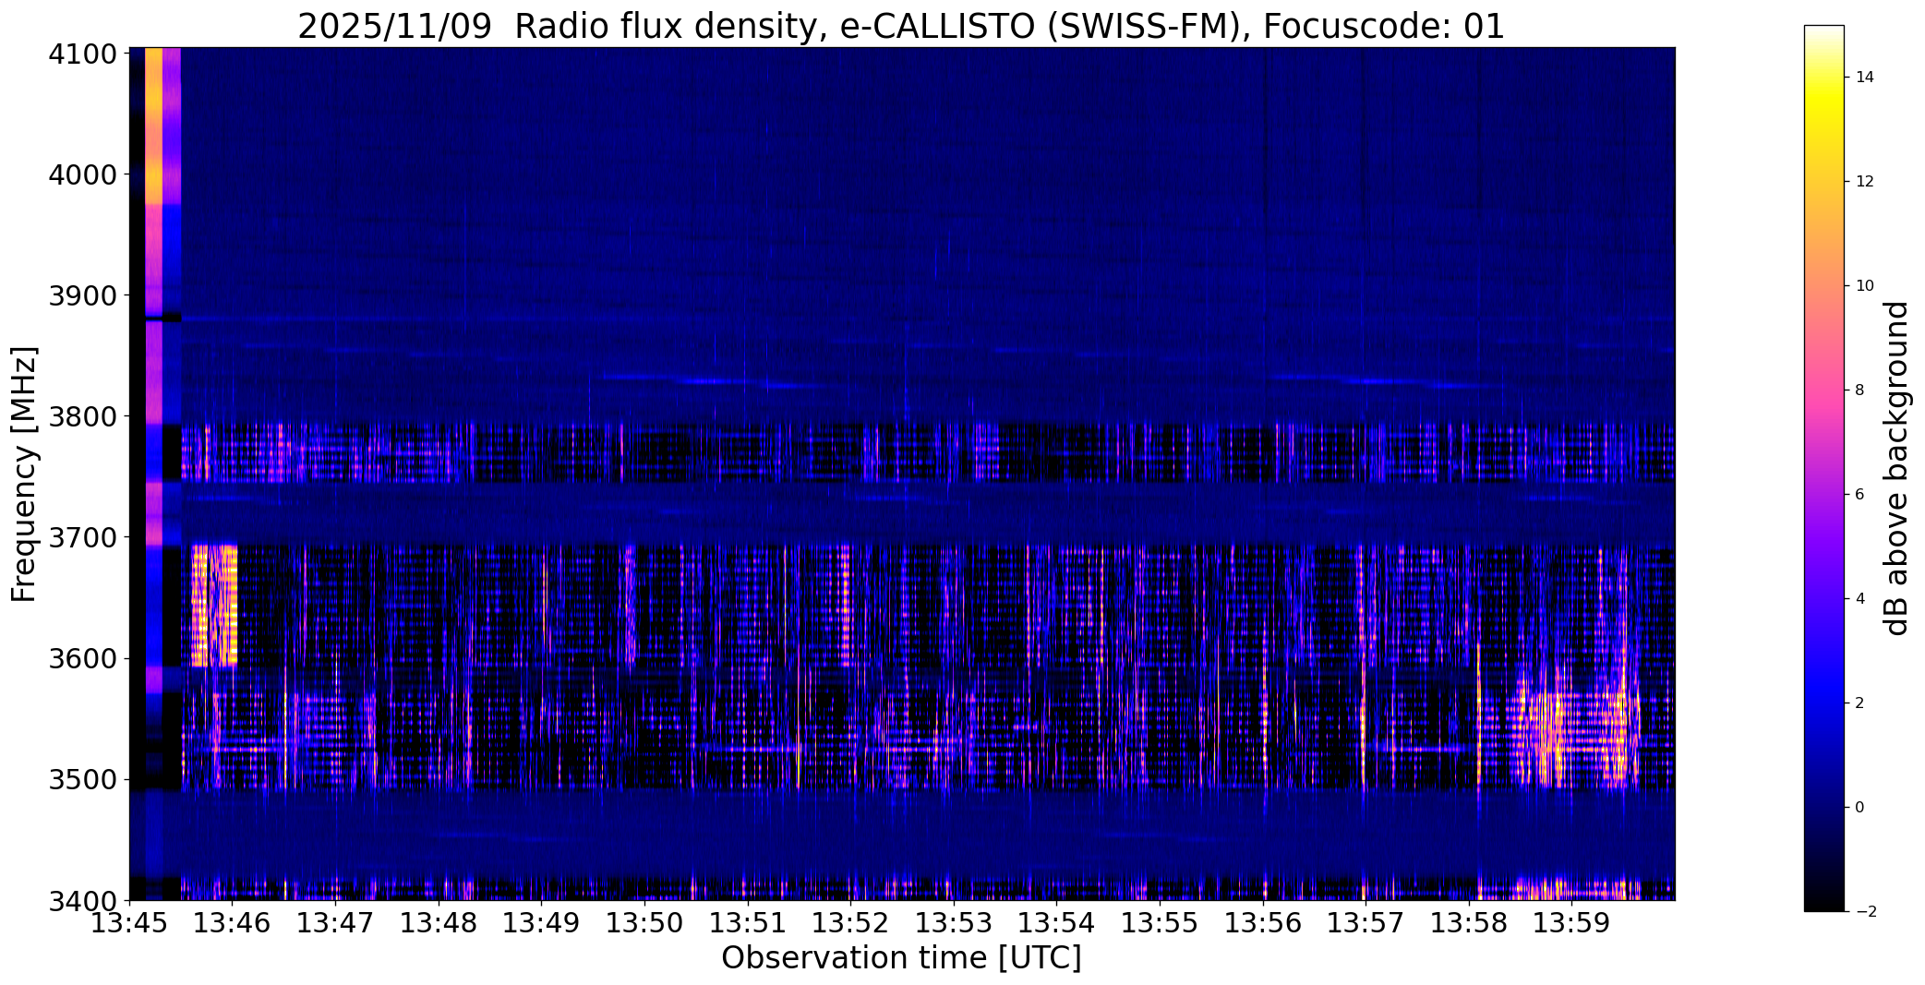Click the colorbar tick label 10

coord(1864,286)
